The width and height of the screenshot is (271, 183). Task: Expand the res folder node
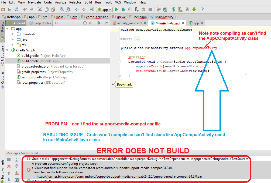pos(13,45)
